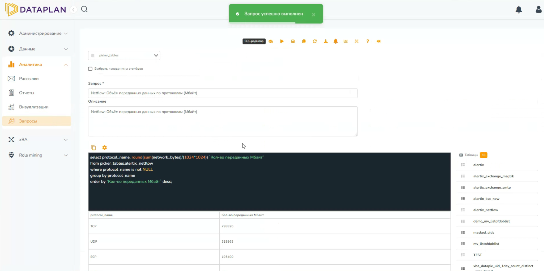Viewport: 544px width, 271px height.
Task: Select the mv_listofdoblist table
Action: click(486, 244)
